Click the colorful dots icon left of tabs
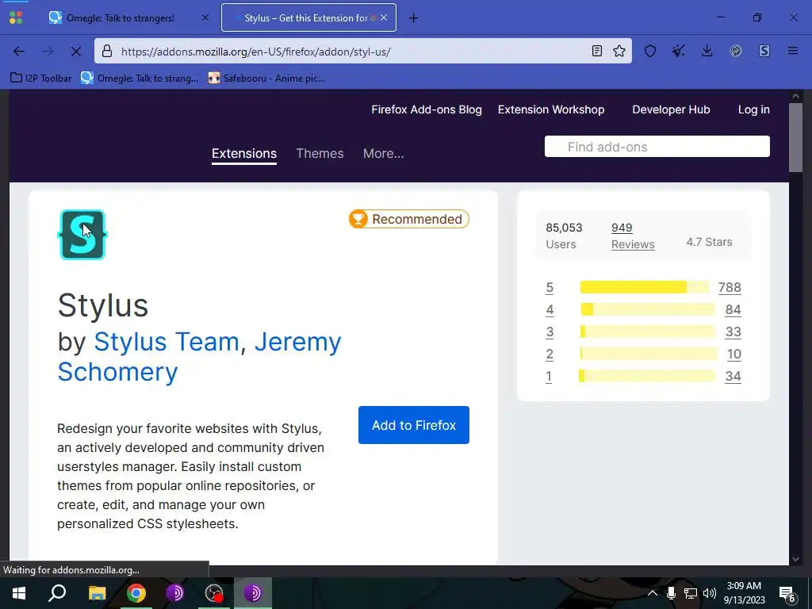This screenshot has height=609, width=812. click(16, 17)
